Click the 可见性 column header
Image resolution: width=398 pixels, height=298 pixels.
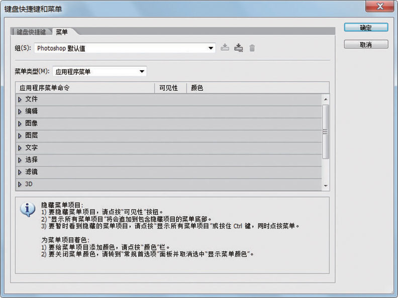[169, 88]
